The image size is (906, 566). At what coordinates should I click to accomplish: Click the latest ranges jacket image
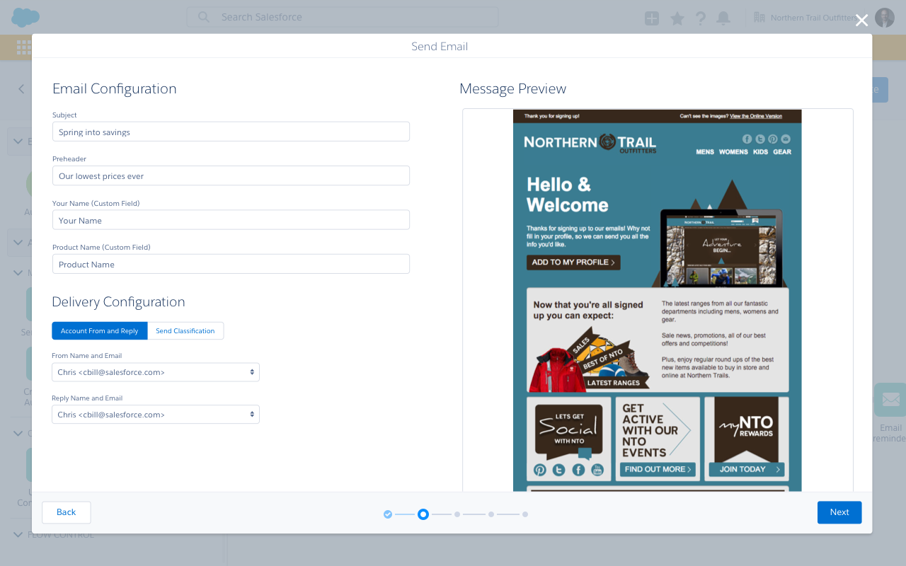[558, 369]
